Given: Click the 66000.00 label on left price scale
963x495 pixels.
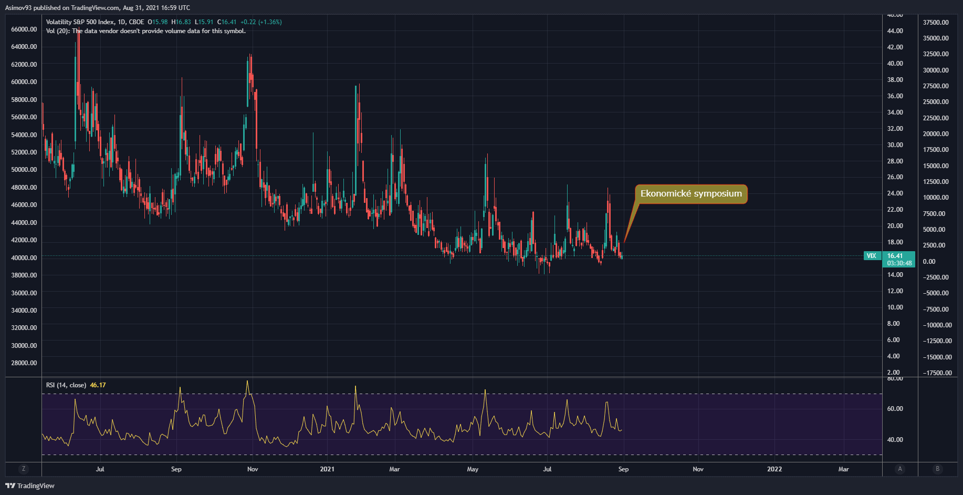Looking at the screenshot, I should 24,29.
